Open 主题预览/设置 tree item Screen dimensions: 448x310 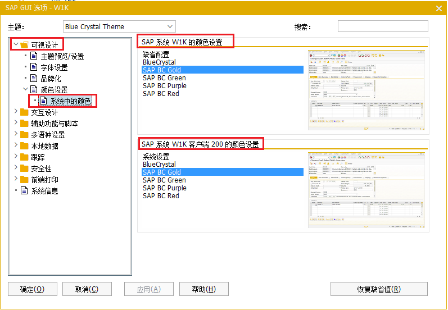click(x=62, y=56)
